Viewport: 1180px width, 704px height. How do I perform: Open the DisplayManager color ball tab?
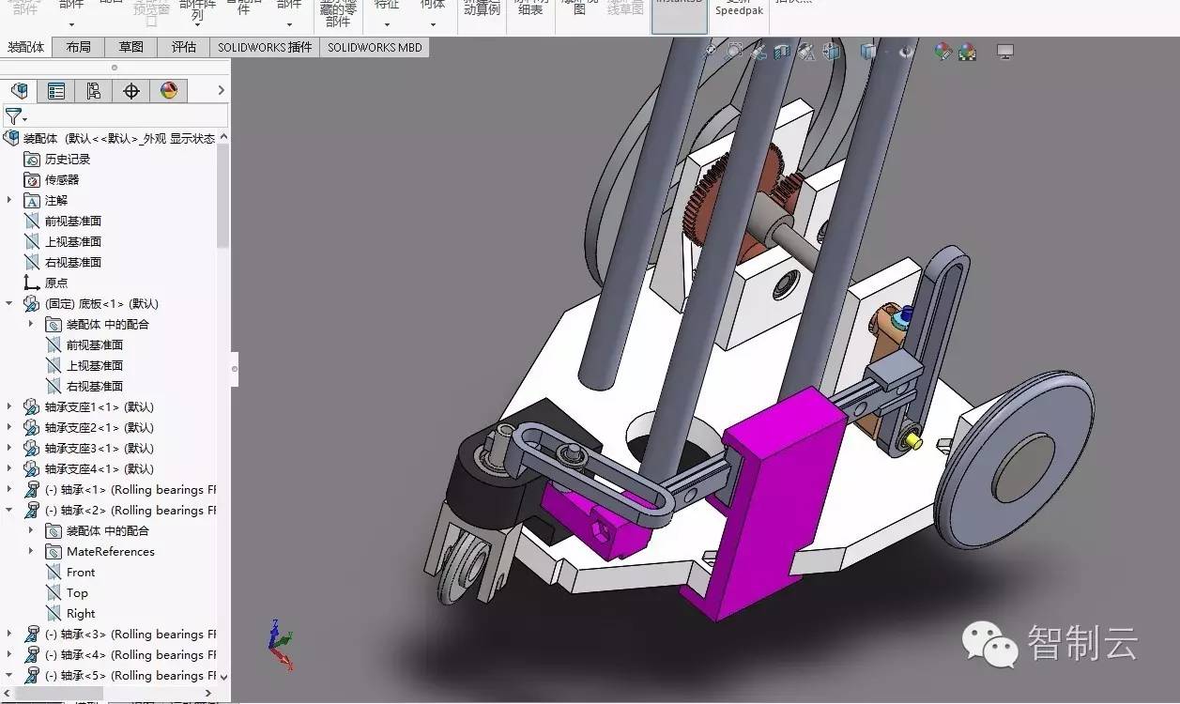169,90
